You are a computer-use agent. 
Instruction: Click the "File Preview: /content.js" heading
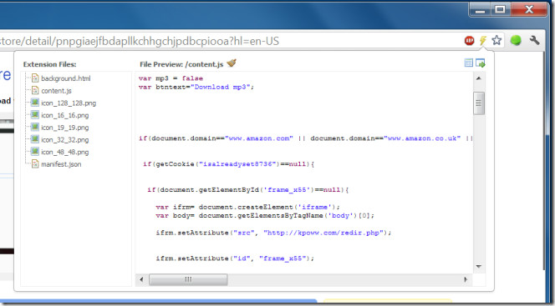[x=181, y=64]
